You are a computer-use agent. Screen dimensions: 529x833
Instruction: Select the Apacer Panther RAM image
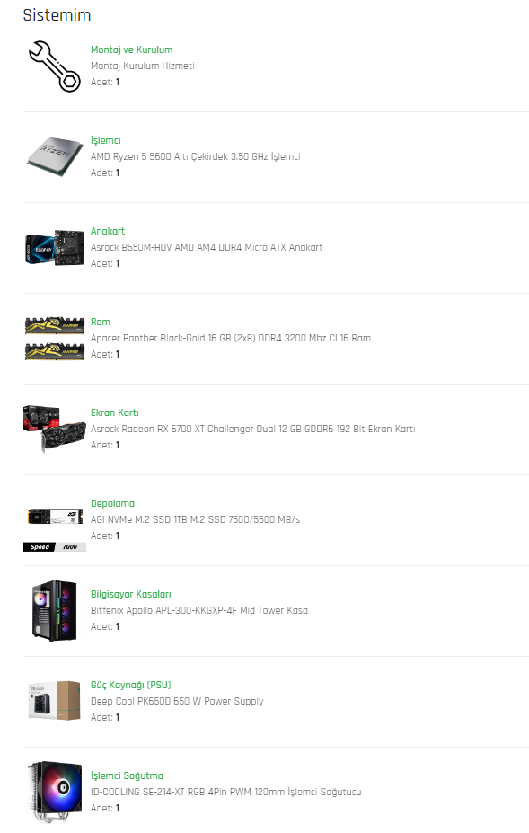54,339
